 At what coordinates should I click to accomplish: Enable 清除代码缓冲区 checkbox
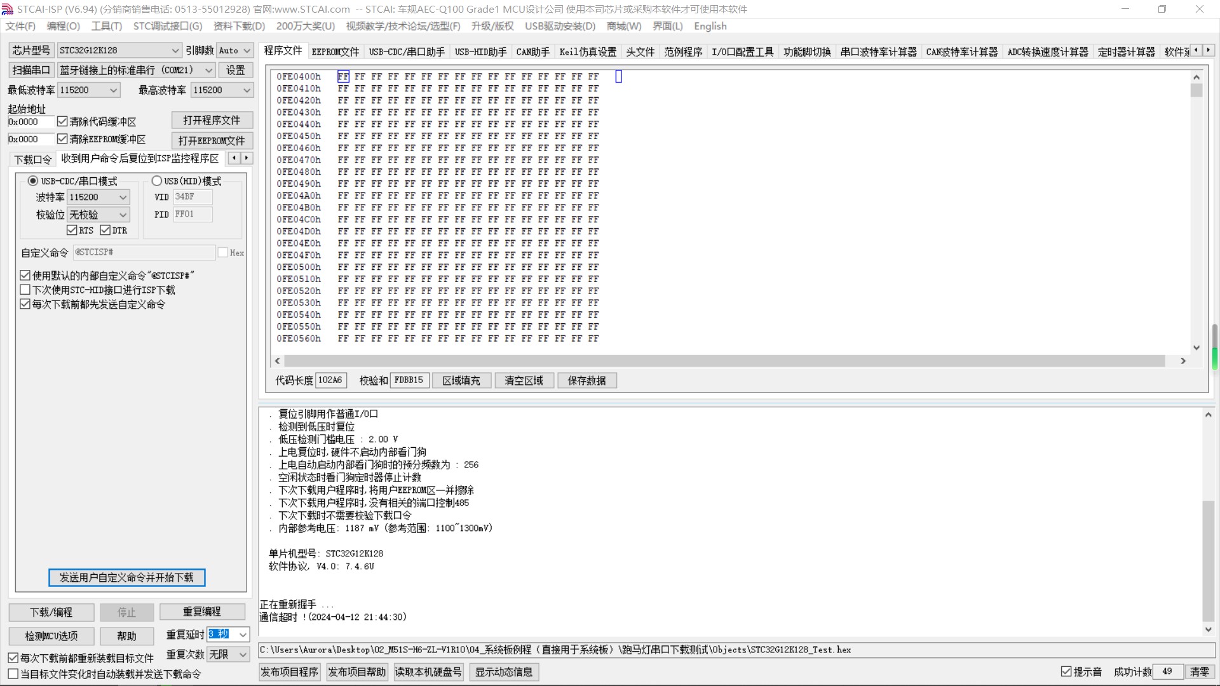pos(62,121)
